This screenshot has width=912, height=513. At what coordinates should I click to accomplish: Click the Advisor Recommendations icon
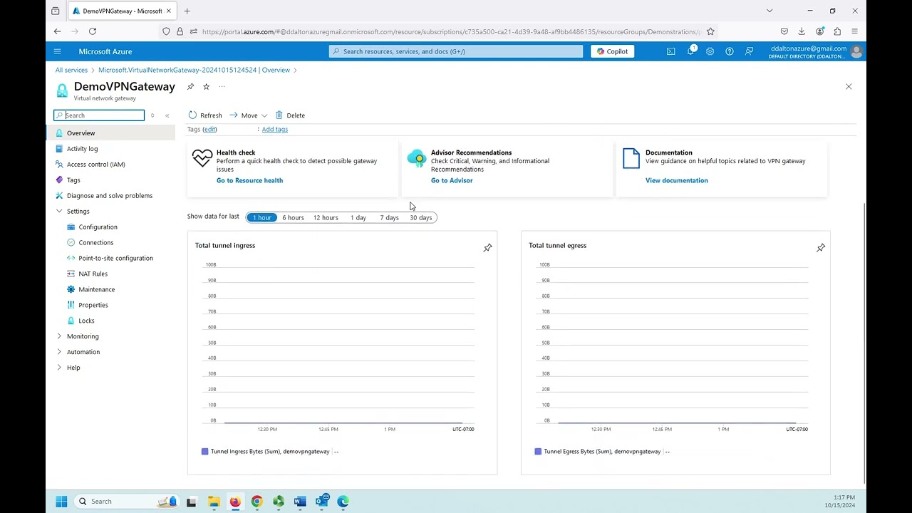click(417, 158)
